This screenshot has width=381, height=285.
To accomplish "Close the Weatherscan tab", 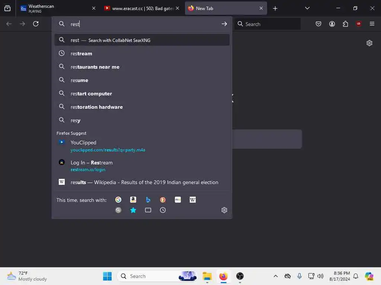I will point(94,9).
